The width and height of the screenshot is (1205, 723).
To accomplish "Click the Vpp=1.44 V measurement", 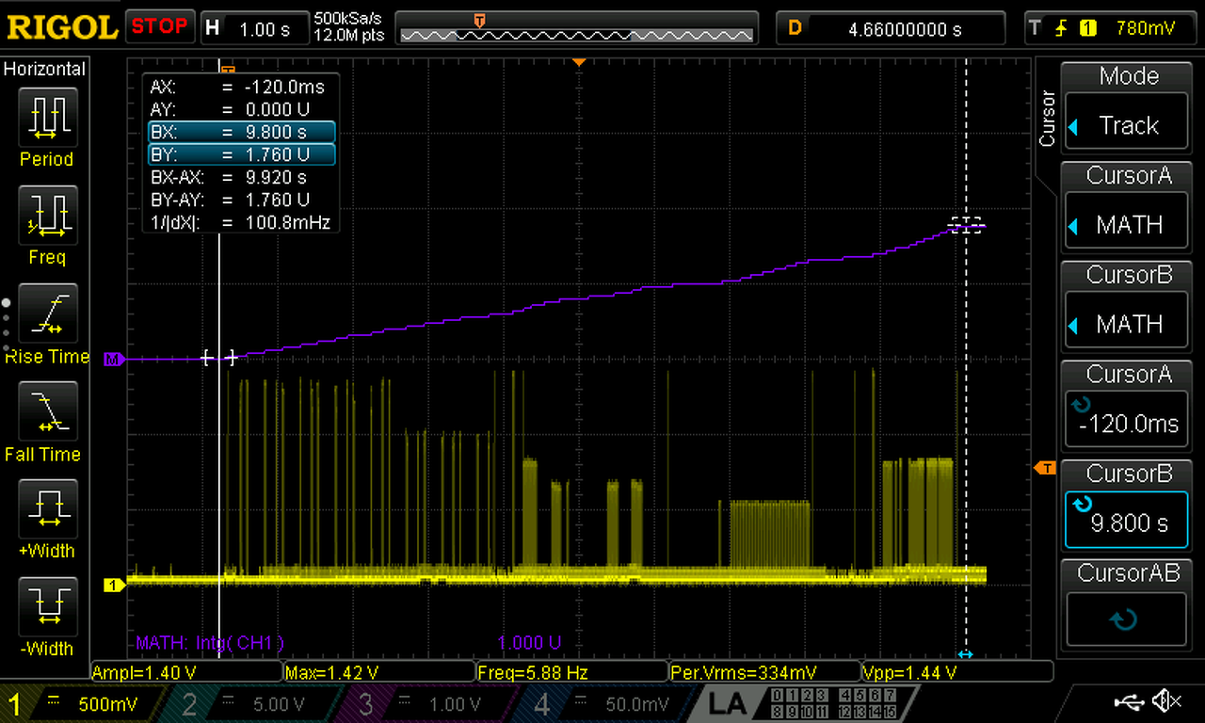I will click(957, 672).
